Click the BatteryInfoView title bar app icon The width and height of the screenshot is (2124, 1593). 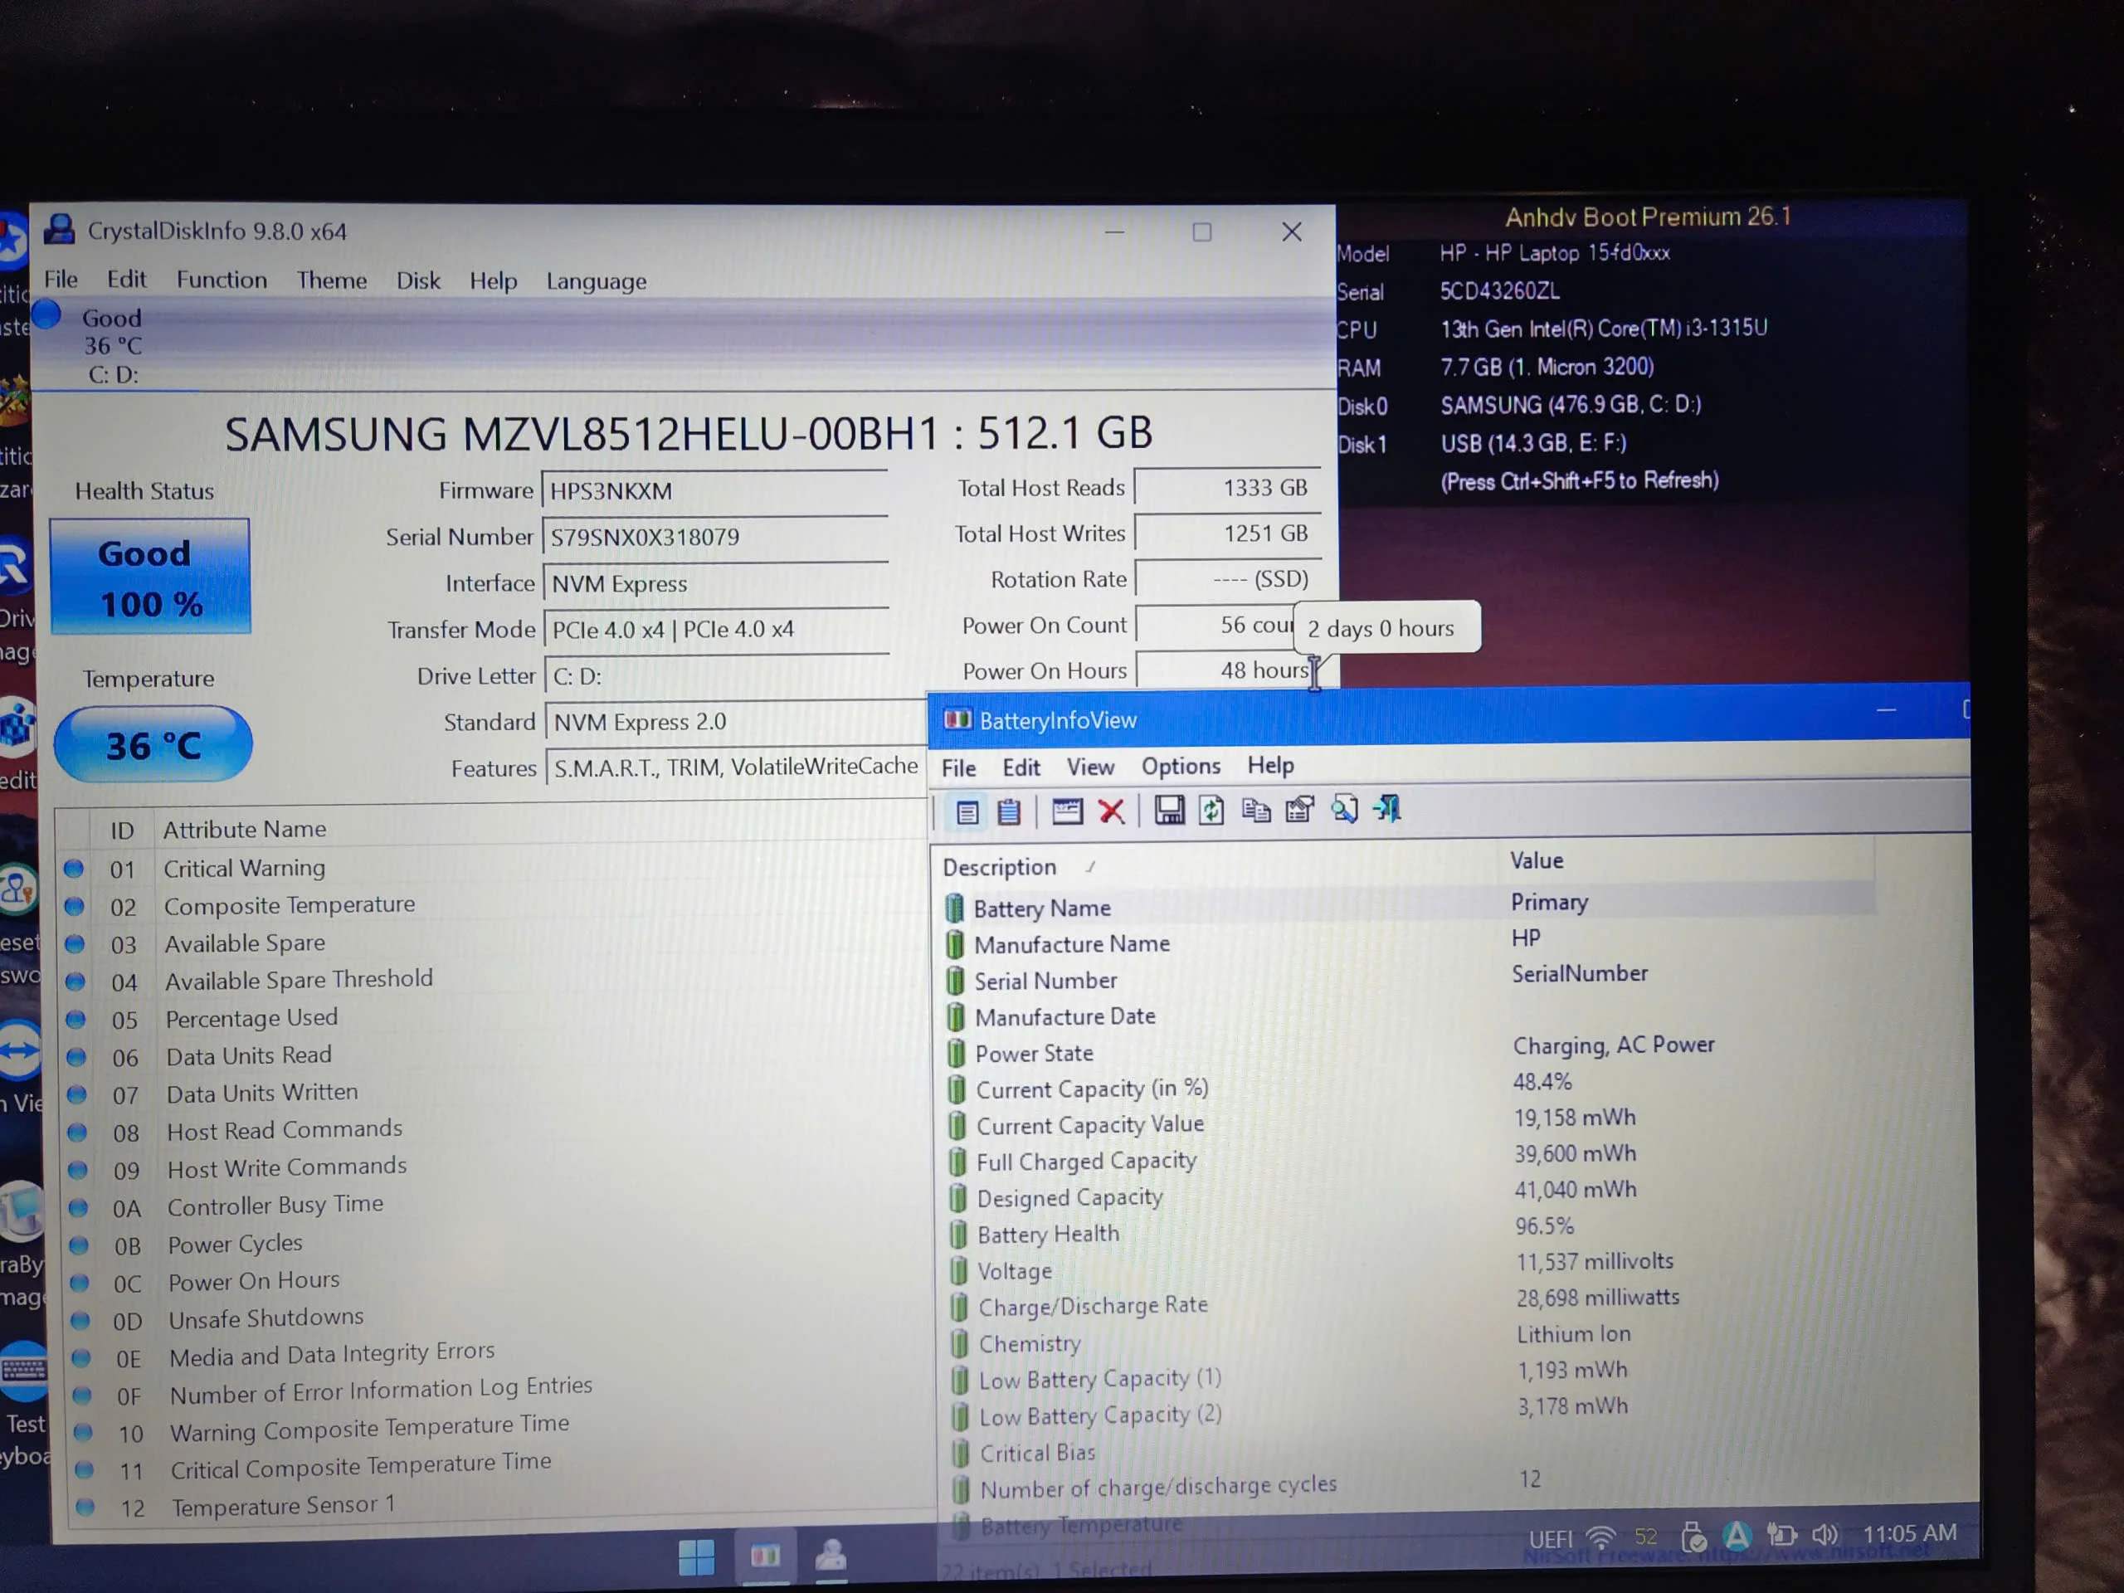[957, 719]
